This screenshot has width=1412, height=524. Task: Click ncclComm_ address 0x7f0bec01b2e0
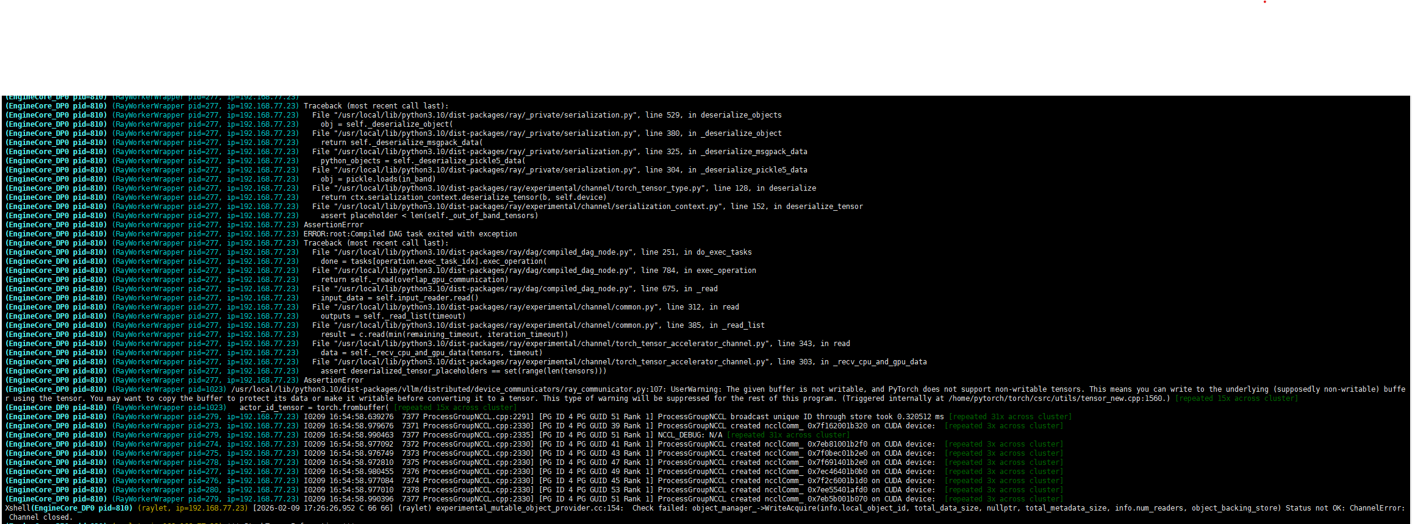837,453
